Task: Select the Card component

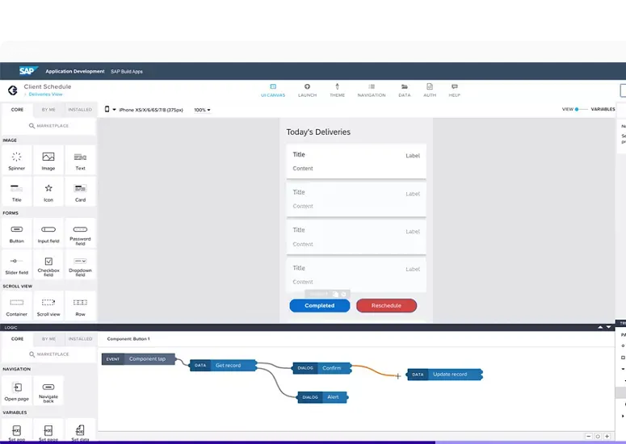Action: click(80, 192)
